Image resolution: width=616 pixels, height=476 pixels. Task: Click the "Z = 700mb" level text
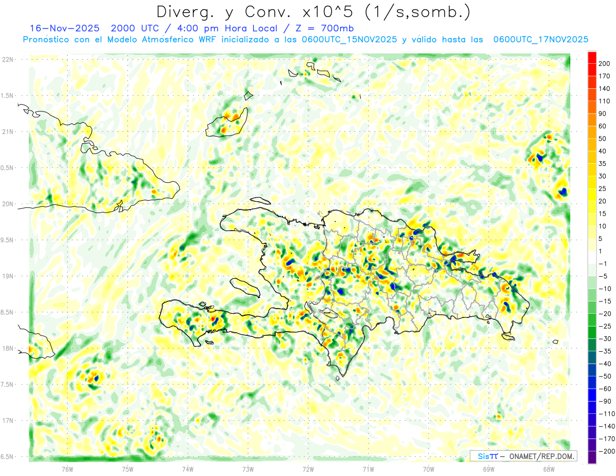324,28
